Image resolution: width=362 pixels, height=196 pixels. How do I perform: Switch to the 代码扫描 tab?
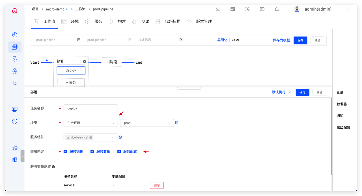tap(173, 21)
